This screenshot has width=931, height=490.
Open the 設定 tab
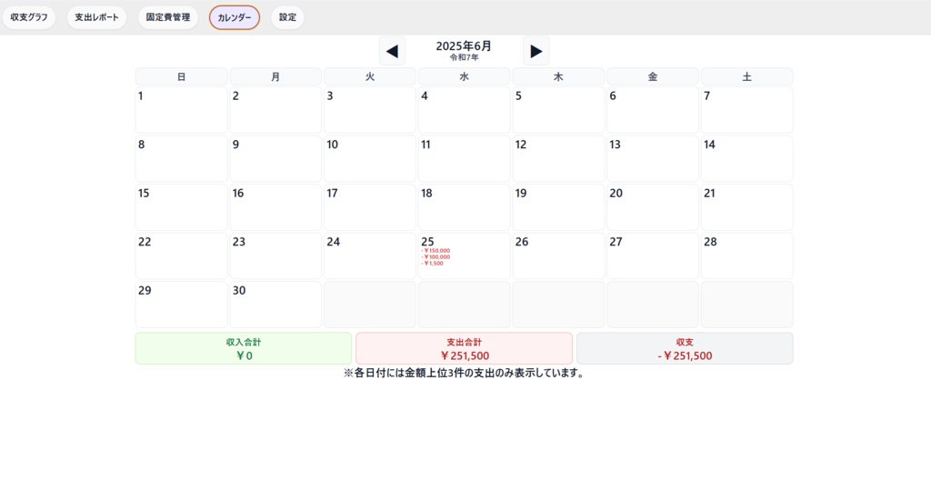(x=287, y=17)
